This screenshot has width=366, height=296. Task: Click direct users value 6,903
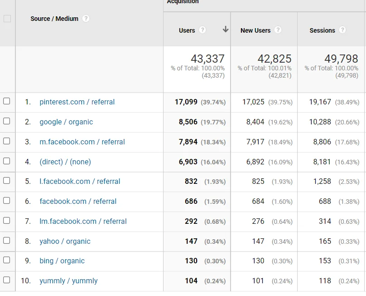(188, 162)
